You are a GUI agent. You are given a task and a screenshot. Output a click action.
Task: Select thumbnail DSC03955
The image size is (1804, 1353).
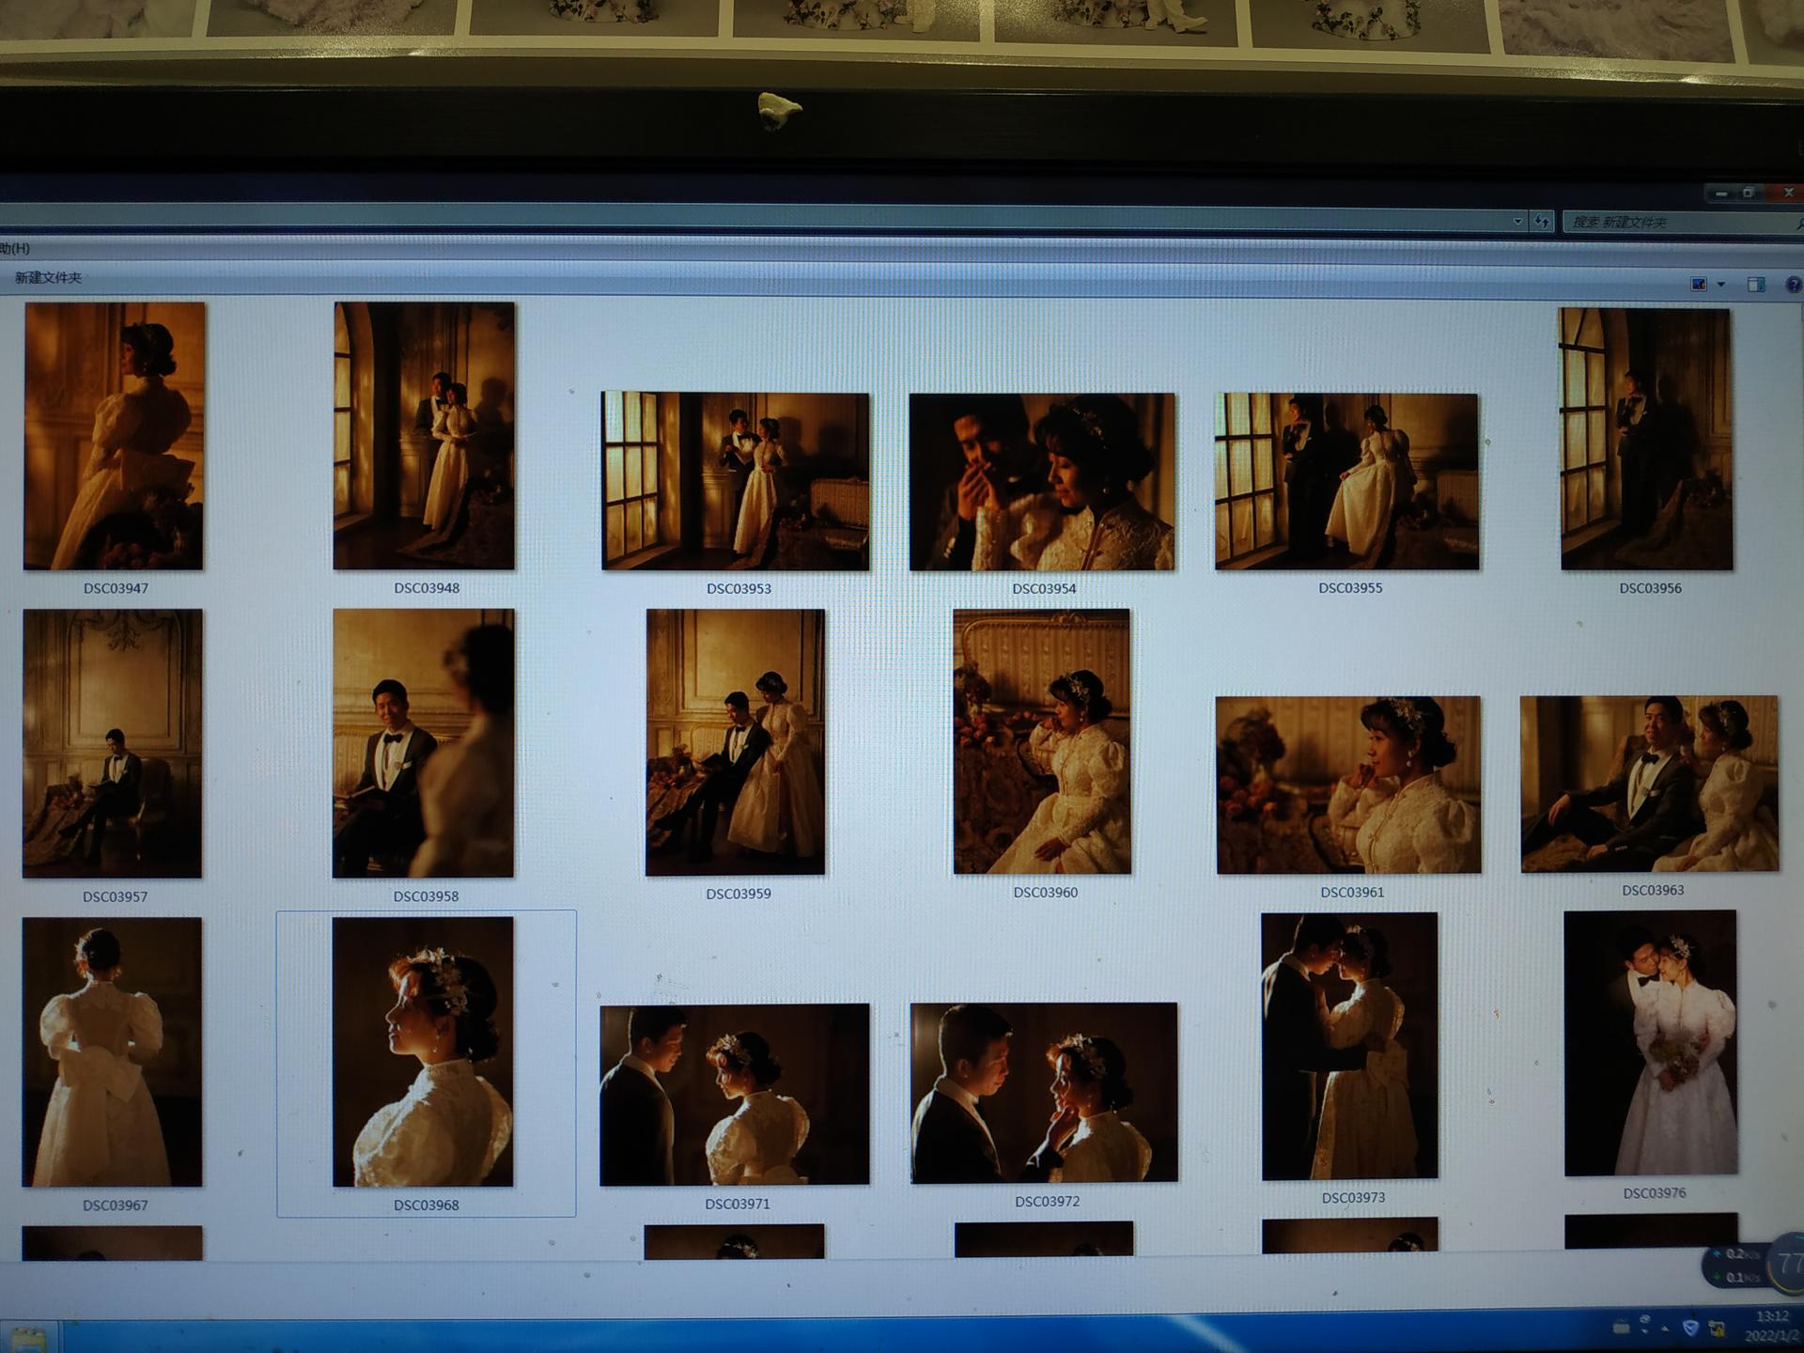1346,482
